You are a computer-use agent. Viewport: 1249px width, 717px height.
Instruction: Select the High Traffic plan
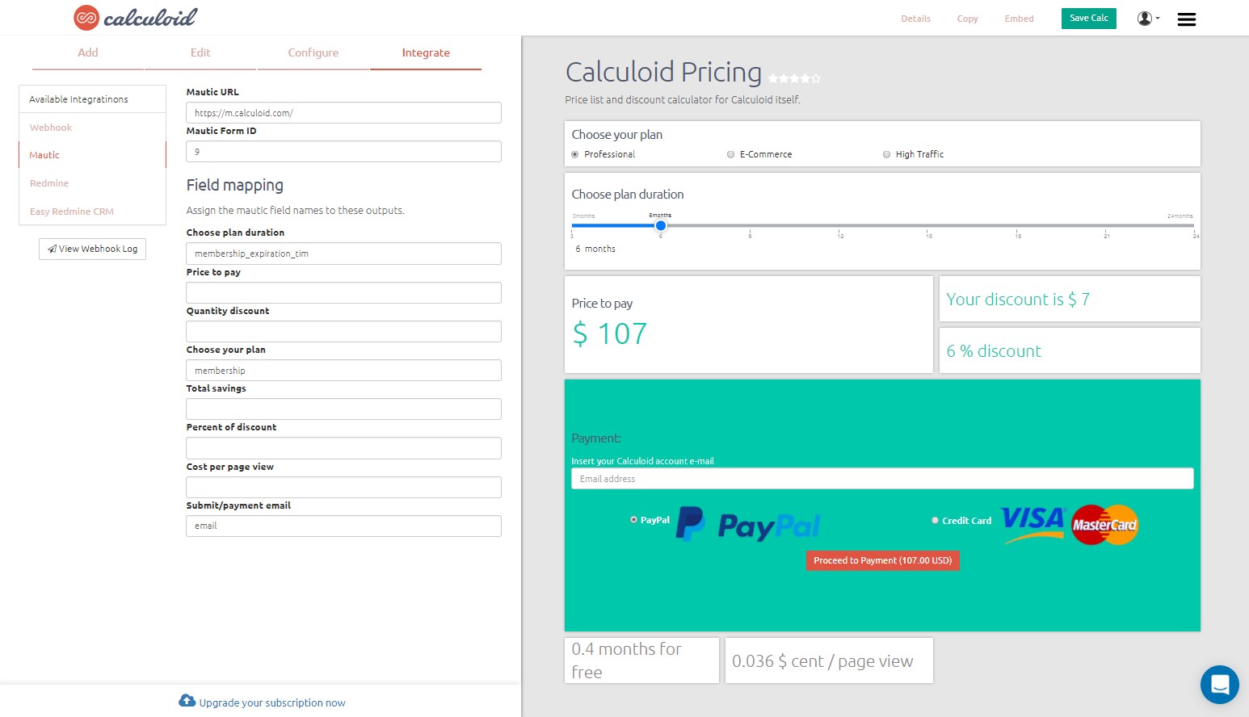pos(886,154)
